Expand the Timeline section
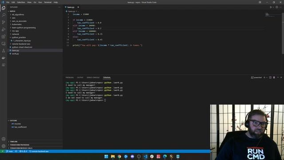The height and width of the screenshot is (160, 284). pos(14,142)
